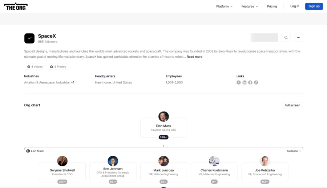Expand Mark Juncosa's 85 reports
This screenshot has height=188, width=327.
(163, 182)
